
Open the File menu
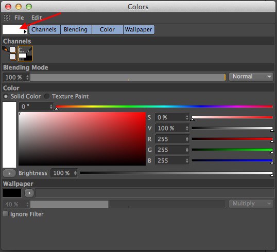tap(19, 17)
